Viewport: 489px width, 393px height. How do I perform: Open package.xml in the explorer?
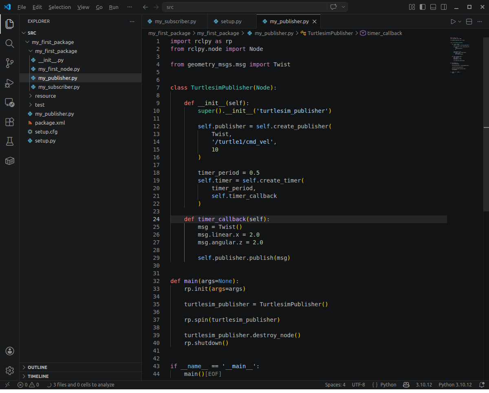click(81, 123)
